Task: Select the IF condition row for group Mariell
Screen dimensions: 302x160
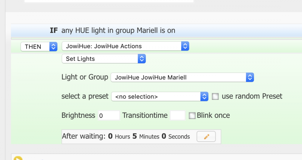Action: pyautogui.click(x=118, y=30)
